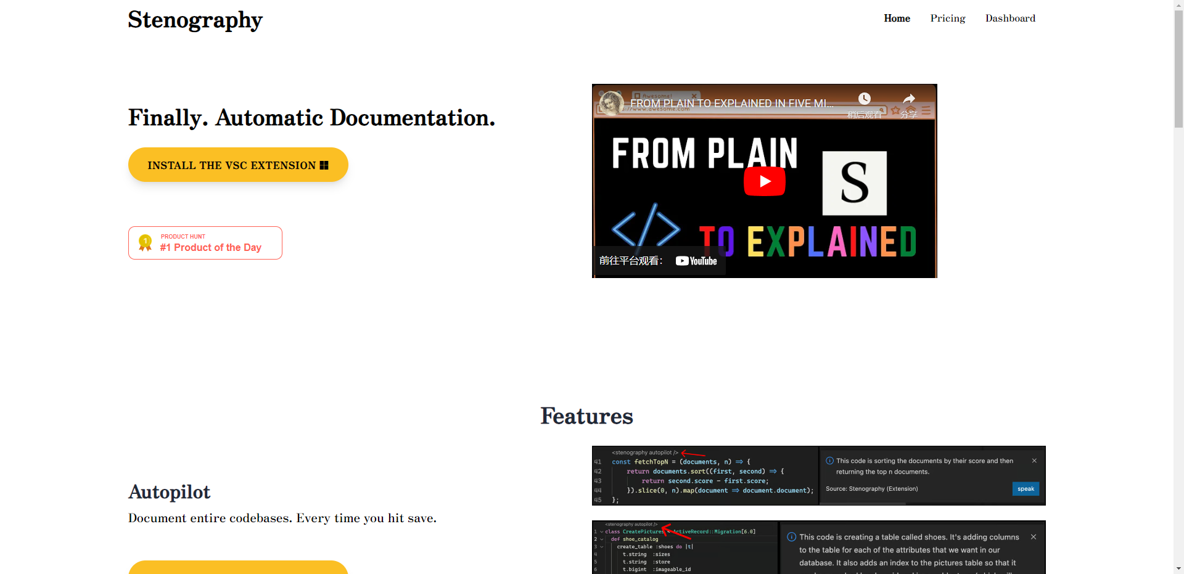Click 'Document entire codebases' text
This screenshot has width=1184, height=574.
coord(282,518)
